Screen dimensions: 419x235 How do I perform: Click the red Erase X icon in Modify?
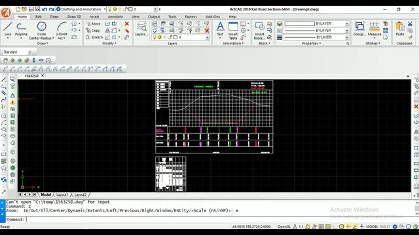(127, 23)
